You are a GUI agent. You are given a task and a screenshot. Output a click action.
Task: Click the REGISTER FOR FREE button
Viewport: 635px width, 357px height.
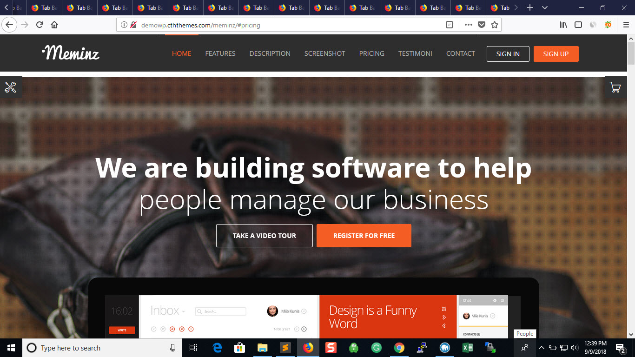364,236
